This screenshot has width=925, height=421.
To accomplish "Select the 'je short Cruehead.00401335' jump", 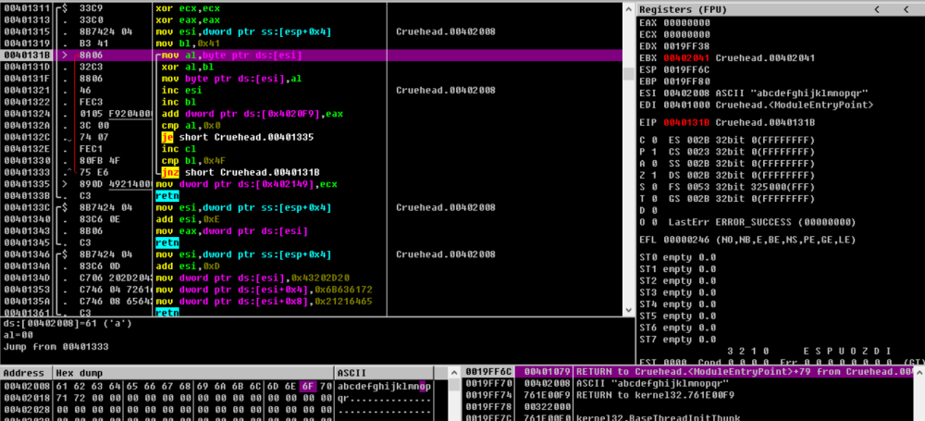I will pos(312,138).
